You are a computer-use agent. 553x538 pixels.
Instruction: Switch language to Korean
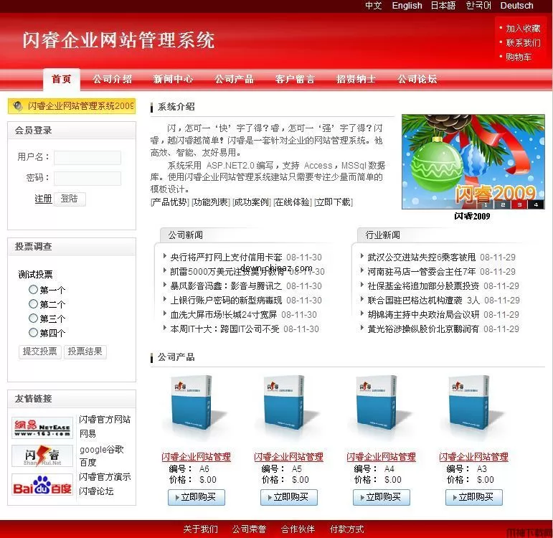click(x=478, y=6)
